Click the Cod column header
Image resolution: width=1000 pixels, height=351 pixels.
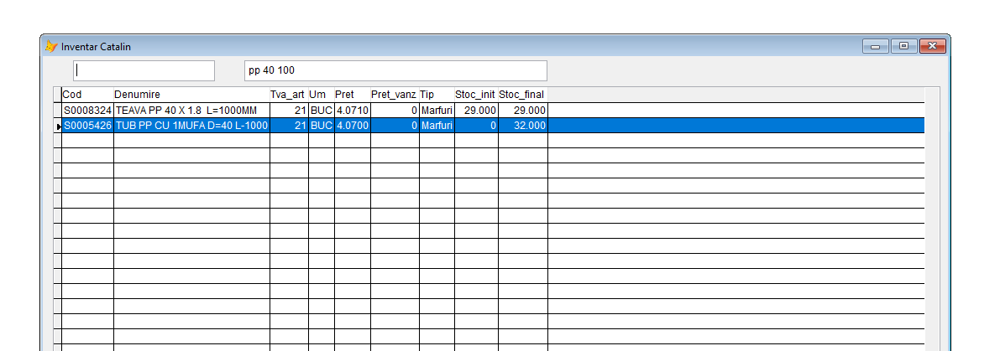[87, 95]
